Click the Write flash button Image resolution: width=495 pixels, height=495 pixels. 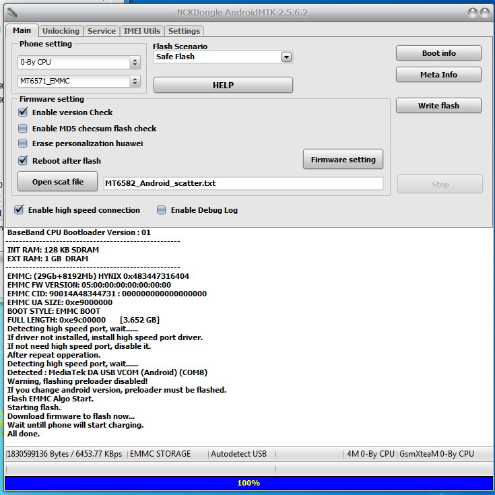(439, 106)
